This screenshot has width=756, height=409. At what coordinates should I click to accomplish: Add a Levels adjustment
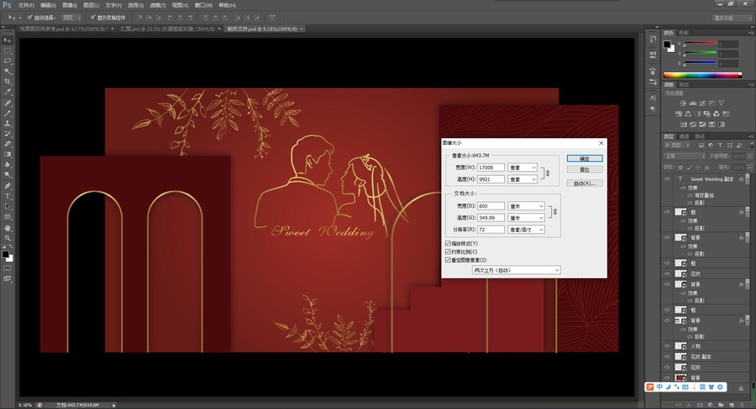coord(693,103)
